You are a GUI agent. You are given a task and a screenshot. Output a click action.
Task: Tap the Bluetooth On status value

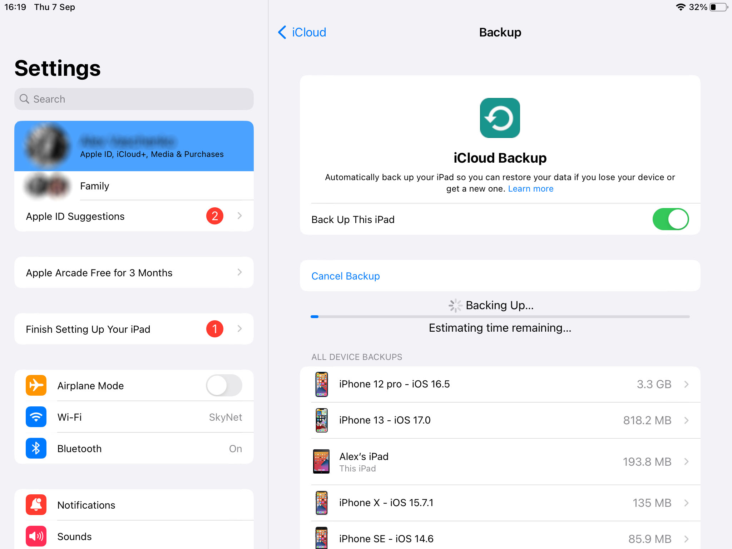tap(236, 449)
